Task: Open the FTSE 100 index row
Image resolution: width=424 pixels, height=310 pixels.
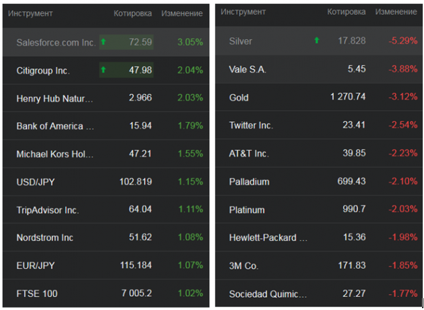Action: coord(37,294)
